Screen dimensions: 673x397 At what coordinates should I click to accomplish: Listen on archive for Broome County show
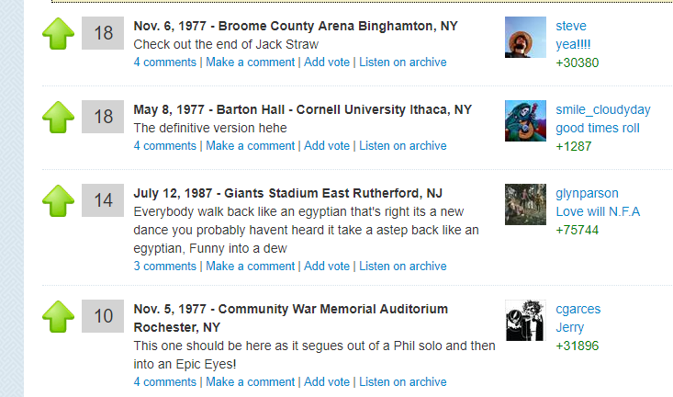pos(402,62)
